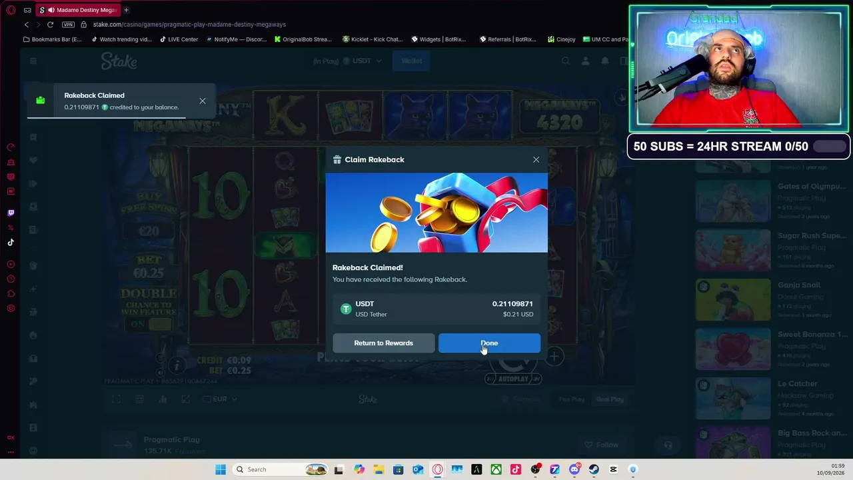Image resolution: width=853 pixels, height=480 pixels.
Task: Open GX Corner gamepad icon
Action: click(x=27, y=10)
